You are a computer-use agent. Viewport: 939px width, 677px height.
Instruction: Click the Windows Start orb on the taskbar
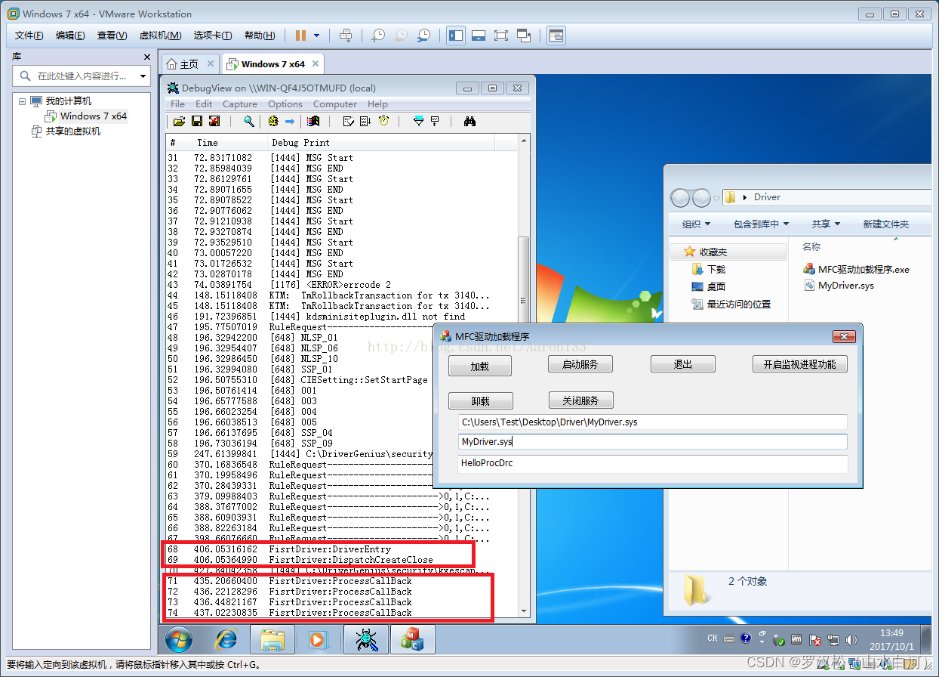[179, 640]
